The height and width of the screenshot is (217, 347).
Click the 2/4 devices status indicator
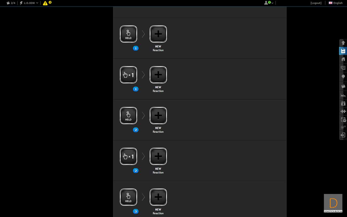coord(11,3)
